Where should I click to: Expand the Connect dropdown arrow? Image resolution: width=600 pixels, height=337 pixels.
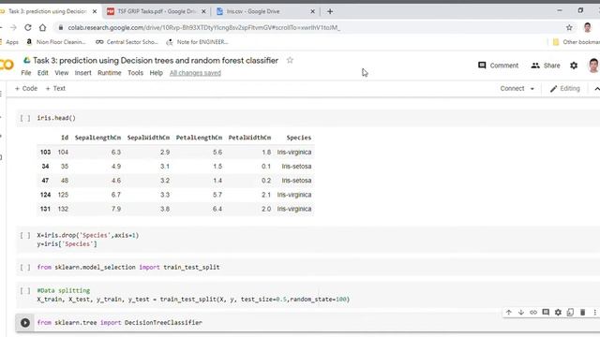click(532, 89)
